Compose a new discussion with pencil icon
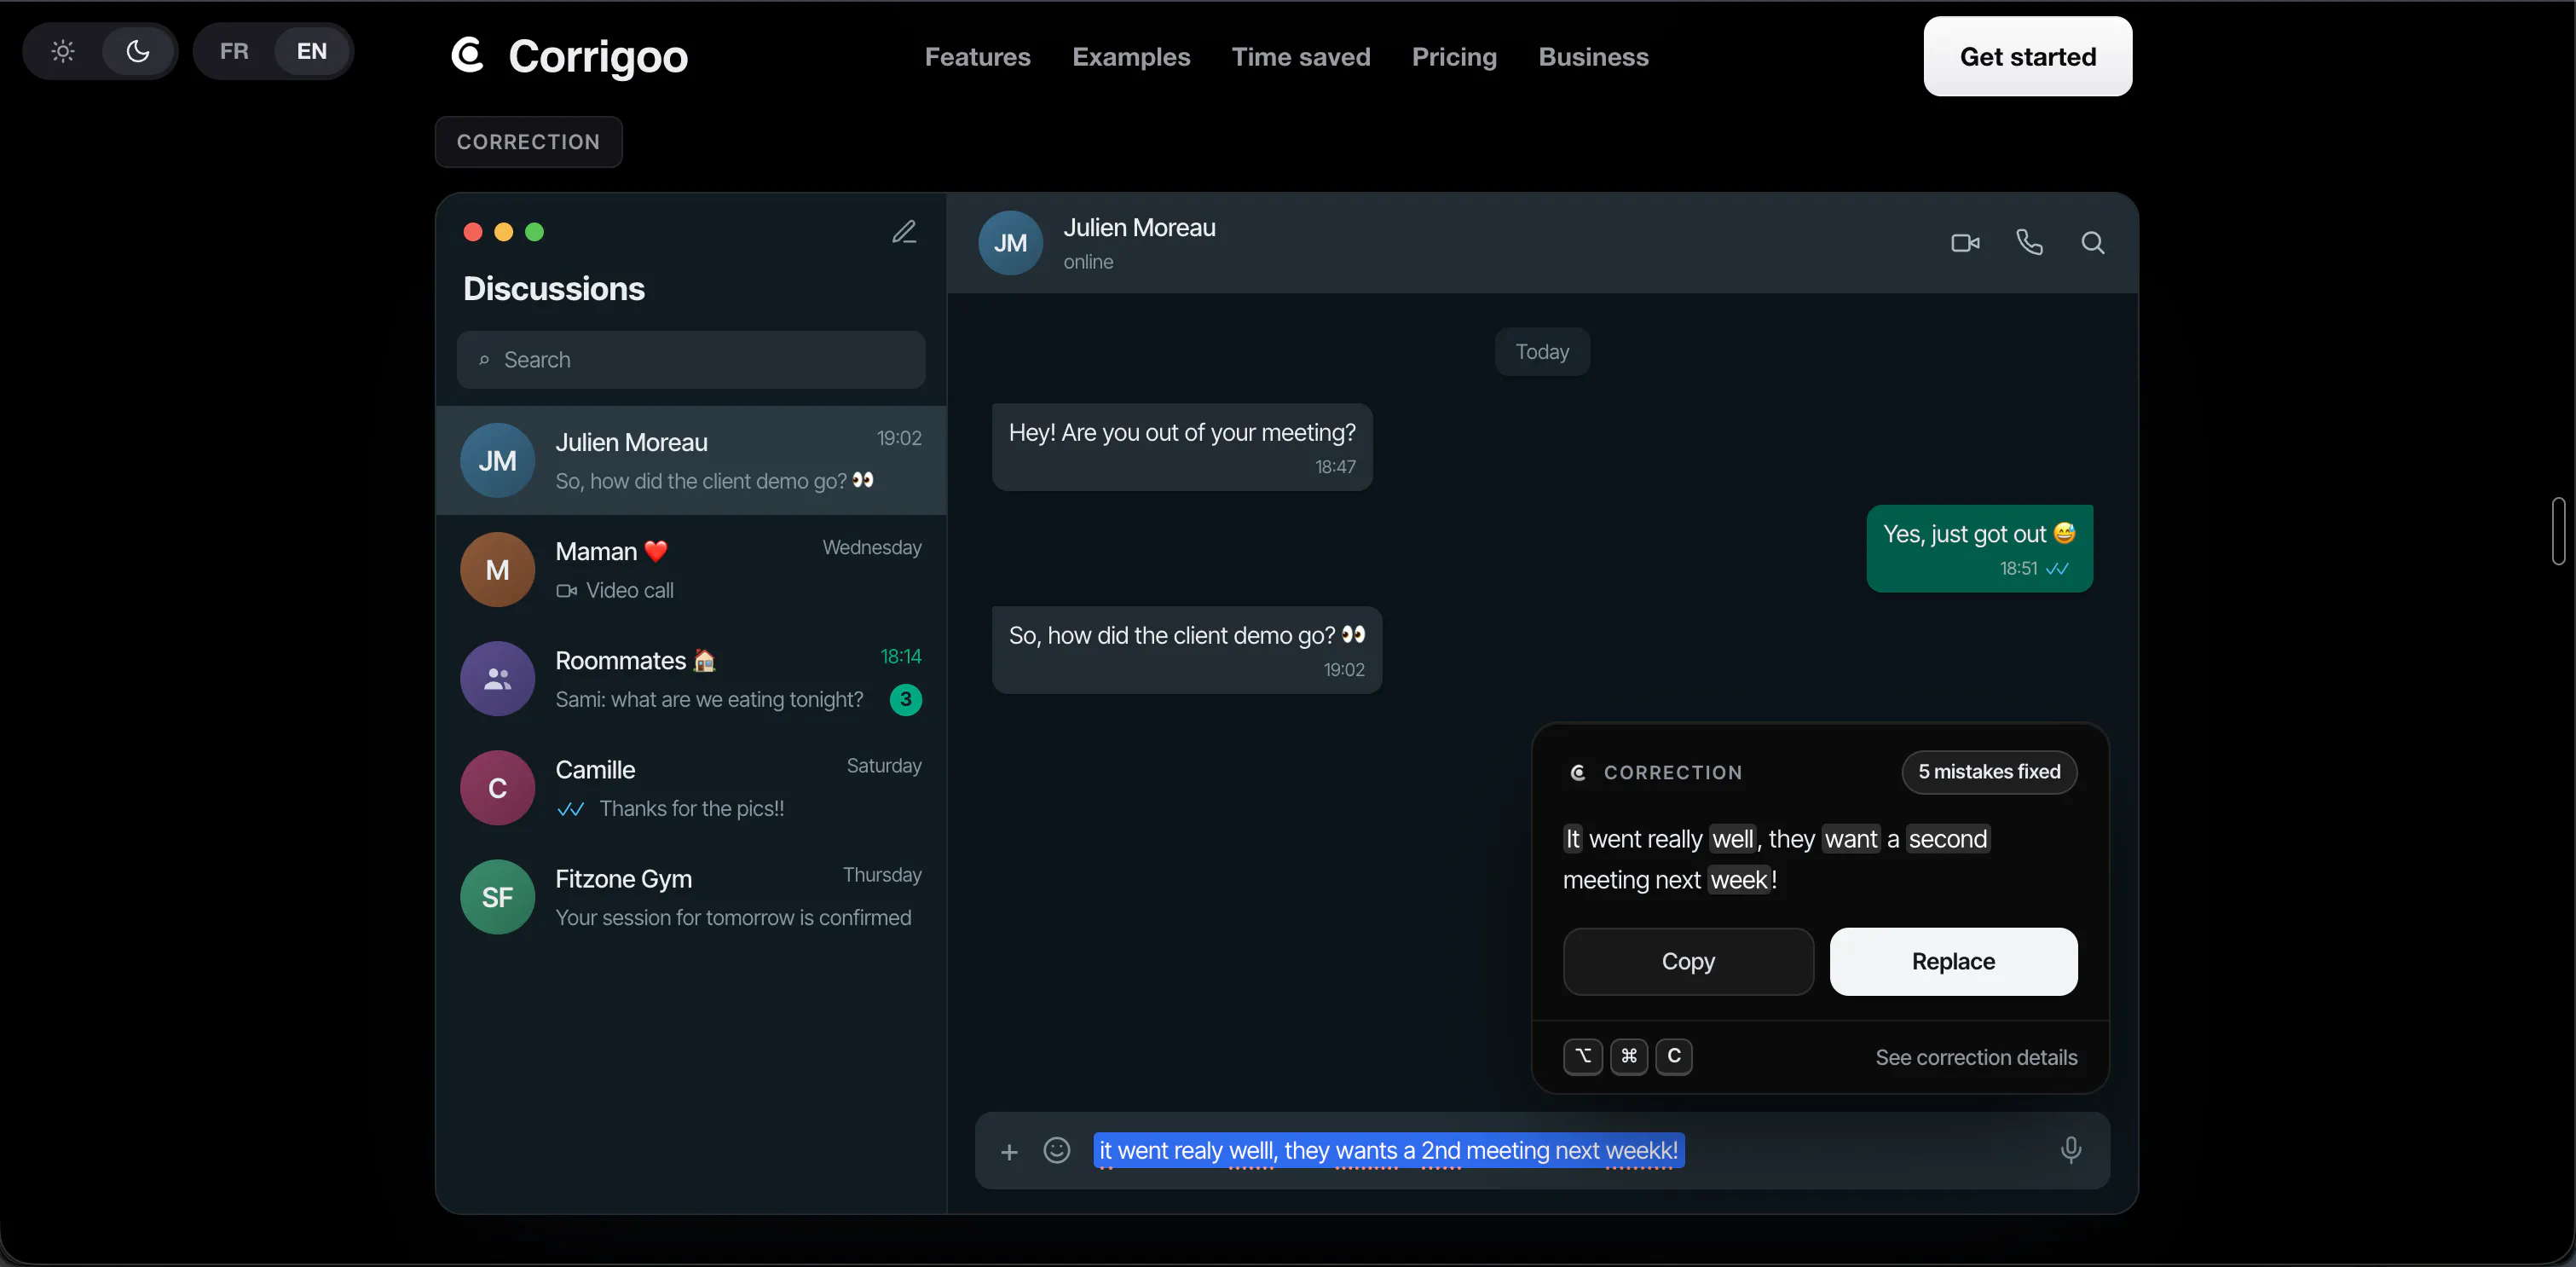Viewport: 2576px width, 1267px height. click(x=904, y=232)
